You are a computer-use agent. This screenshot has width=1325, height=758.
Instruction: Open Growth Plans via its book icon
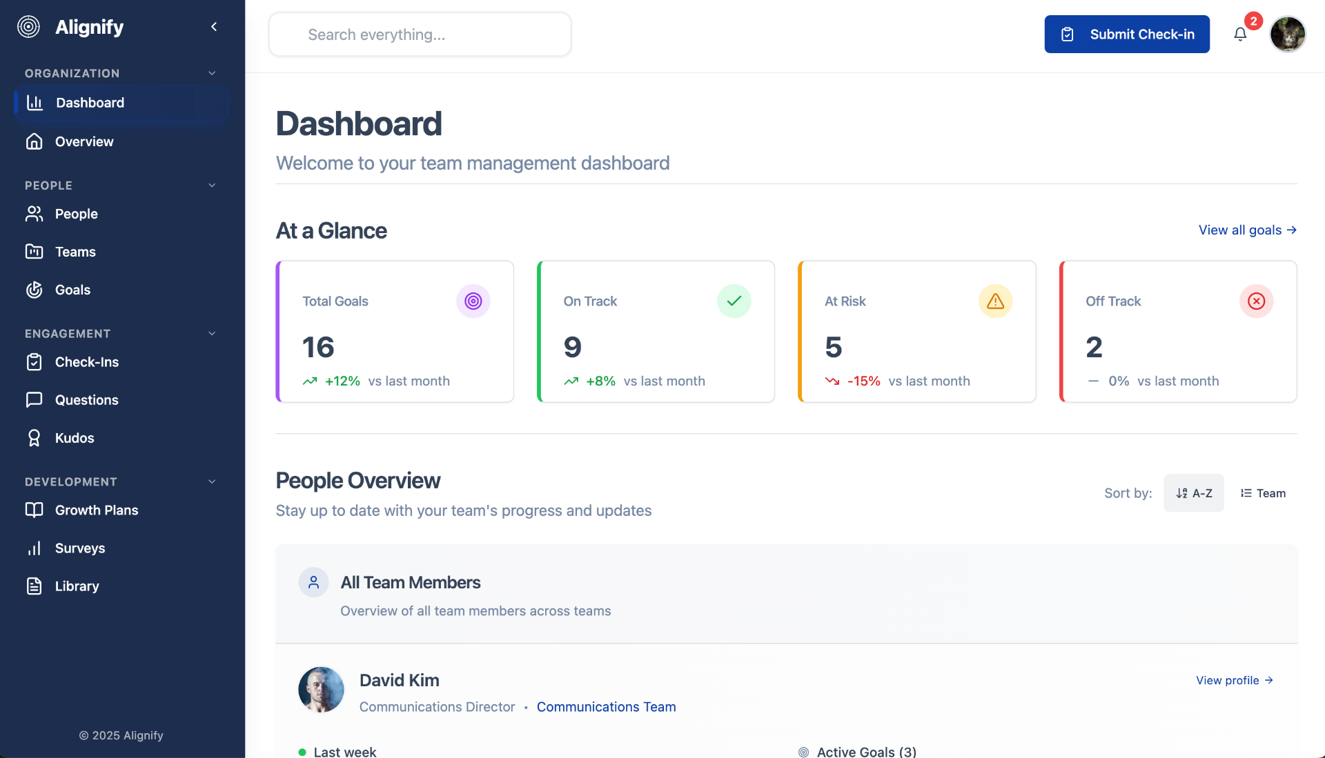pyautogui.click(x=35, y=510)
